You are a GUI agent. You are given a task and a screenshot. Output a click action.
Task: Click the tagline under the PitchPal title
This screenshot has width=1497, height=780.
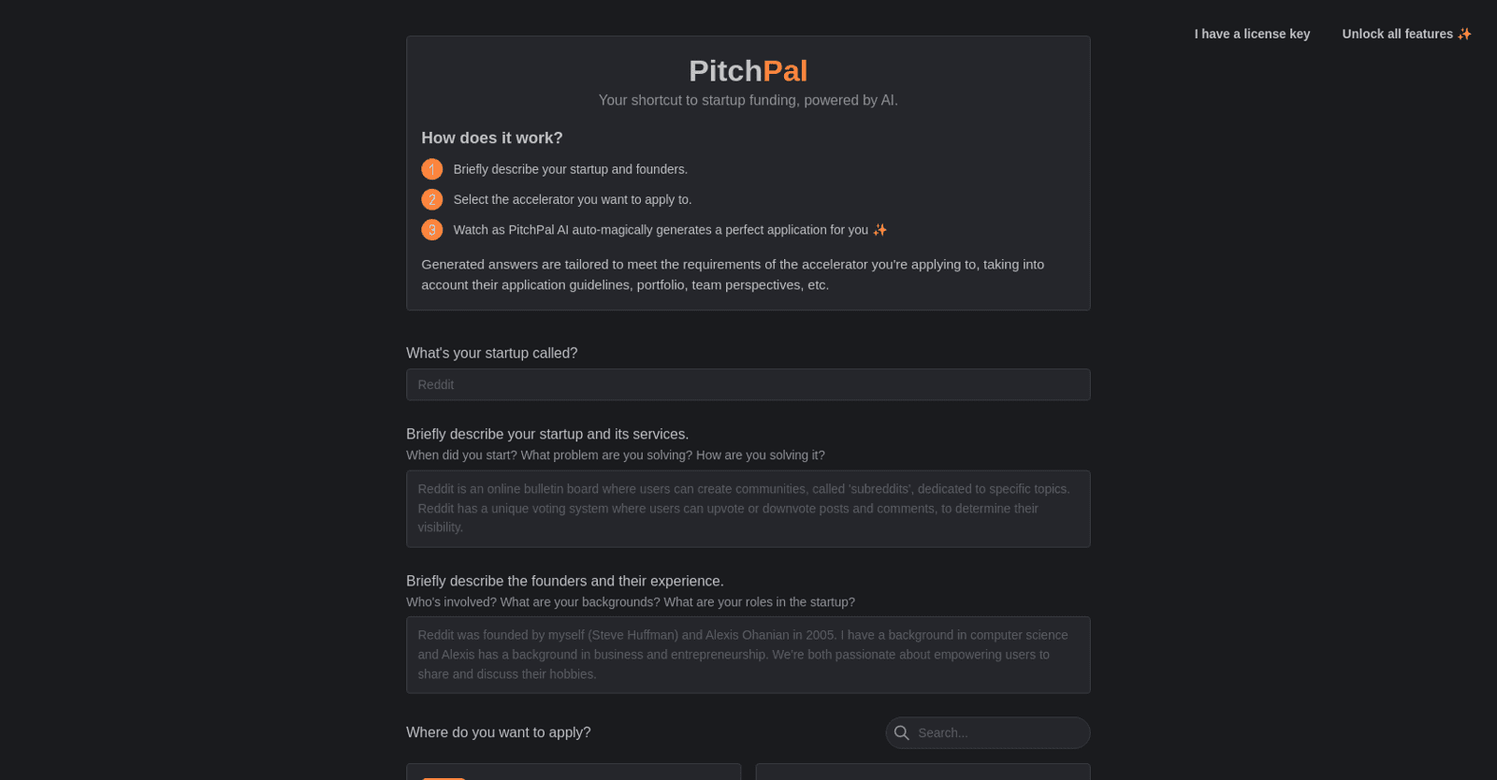(x=748, y=100)
